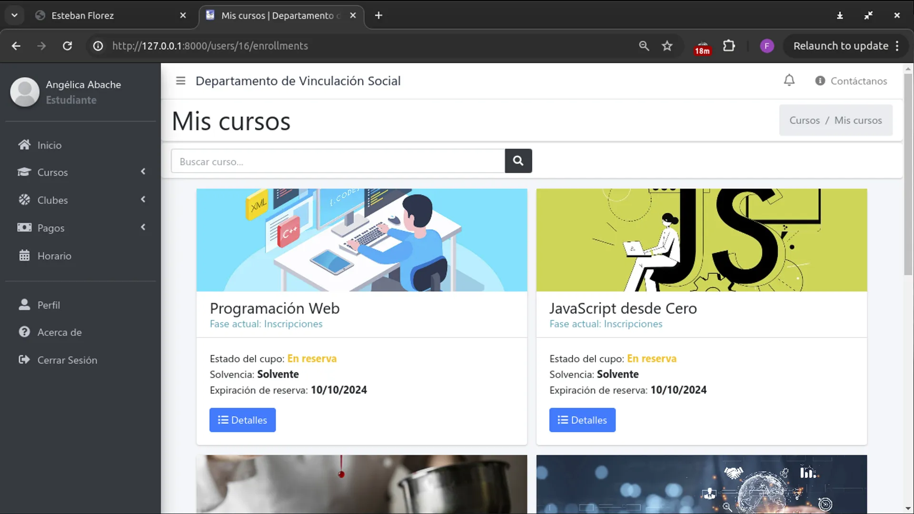Click the browser forward arrow
This screenshot has width=914, height=514.
click(41, 46)
